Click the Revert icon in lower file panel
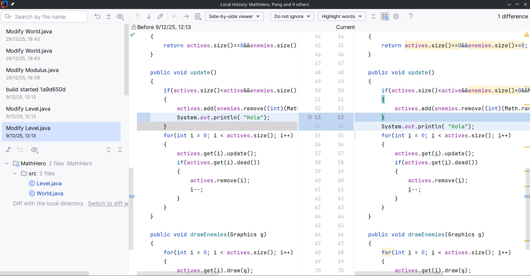This screenshot has height=276, width=530. (x=20, y=150)
